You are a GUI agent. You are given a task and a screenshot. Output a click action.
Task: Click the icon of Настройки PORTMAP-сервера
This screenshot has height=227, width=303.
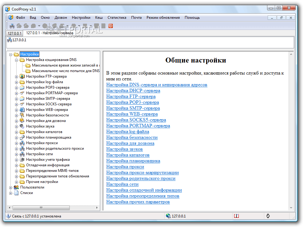[22, 93]
